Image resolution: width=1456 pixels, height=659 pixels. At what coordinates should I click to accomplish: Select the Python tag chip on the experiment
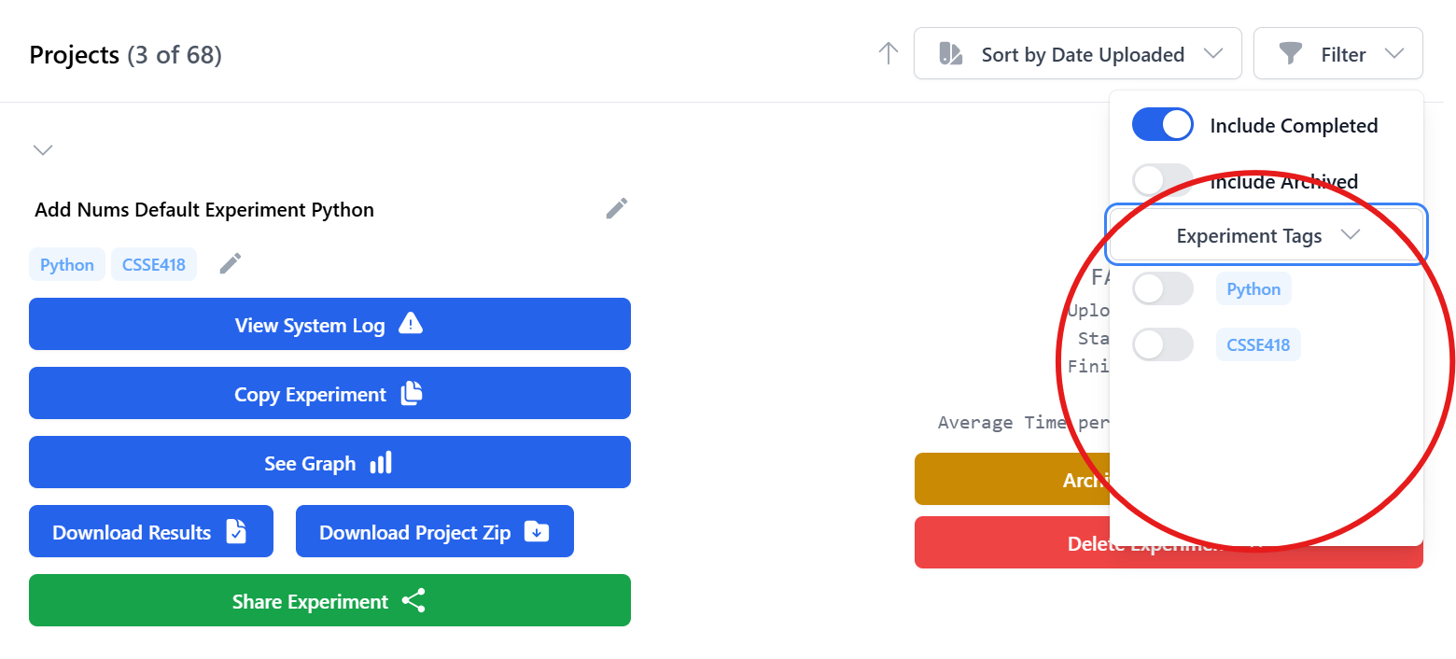pos(67,264)
